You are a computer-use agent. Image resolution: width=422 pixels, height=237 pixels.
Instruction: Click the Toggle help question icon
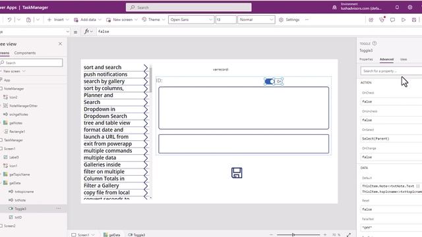(375, 43)
